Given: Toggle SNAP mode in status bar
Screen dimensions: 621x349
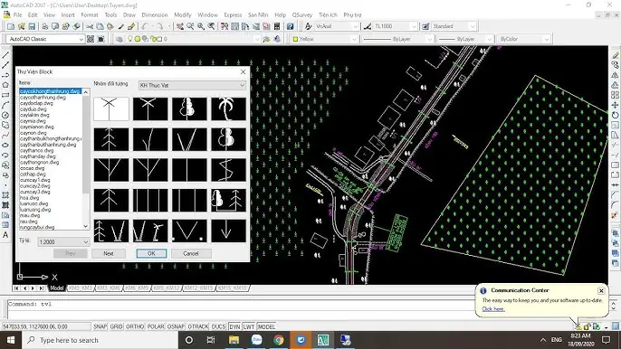Looking at the screenshot, I should coord(100,326).
